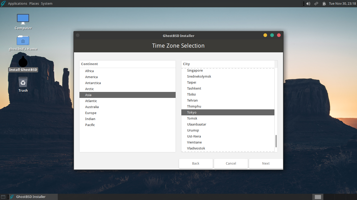Choose Tbilisi city

click(x=228, y=95)
